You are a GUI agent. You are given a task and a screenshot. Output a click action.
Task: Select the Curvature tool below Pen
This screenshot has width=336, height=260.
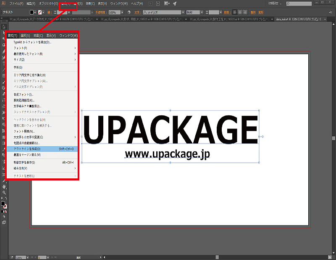(x=4, y=58)
